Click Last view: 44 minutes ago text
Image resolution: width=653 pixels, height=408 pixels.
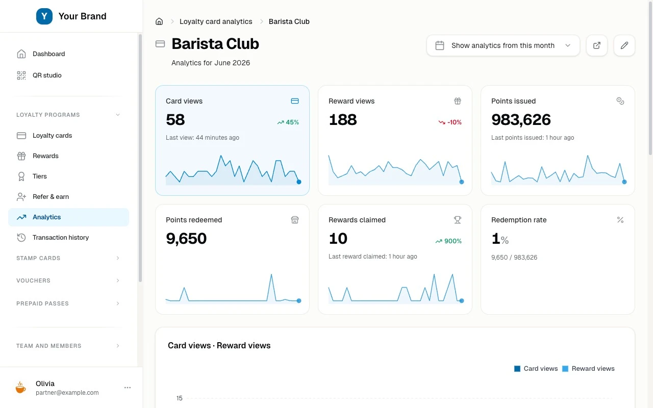pos(203,138)
